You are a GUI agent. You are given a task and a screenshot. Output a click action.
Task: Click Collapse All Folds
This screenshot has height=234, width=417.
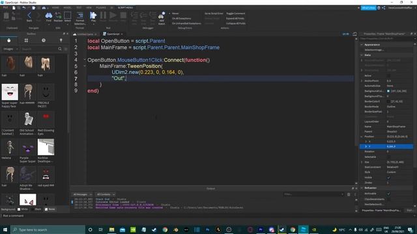tap(236, 23)
